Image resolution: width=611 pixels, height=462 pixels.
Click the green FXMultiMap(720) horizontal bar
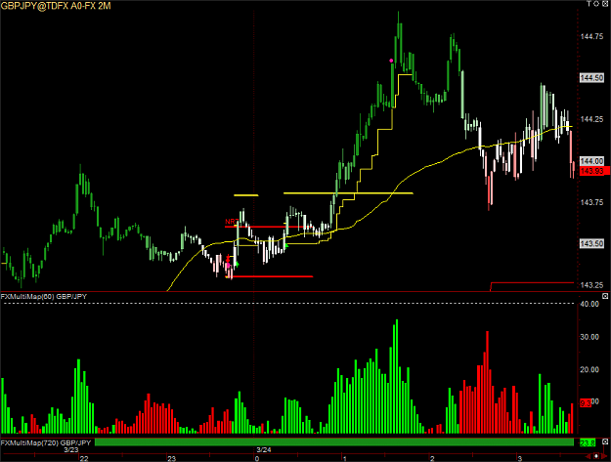(334, 442)
